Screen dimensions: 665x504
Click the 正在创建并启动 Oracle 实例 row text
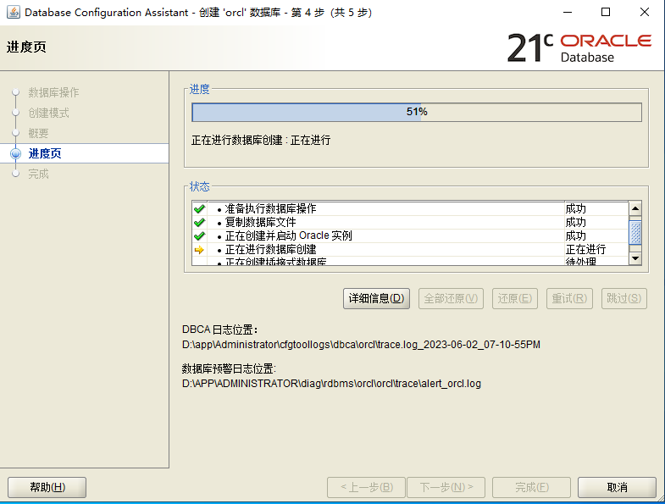tap(288, 235)
